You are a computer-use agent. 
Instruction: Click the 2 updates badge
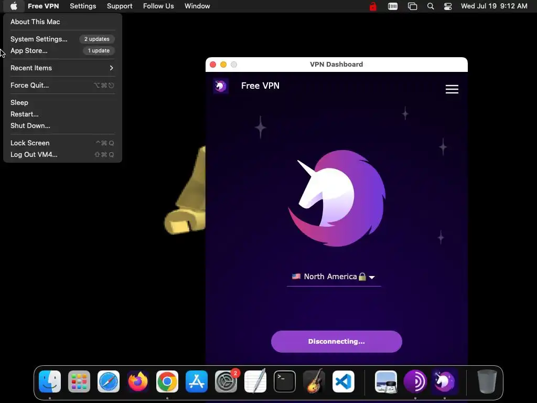97,39
